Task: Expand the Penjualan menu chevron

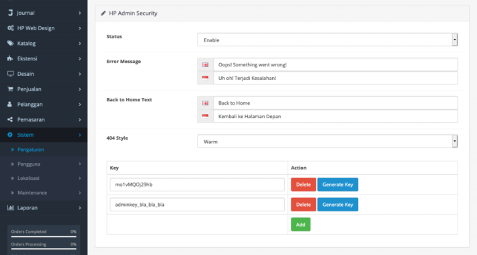Action: pos(80,89)
